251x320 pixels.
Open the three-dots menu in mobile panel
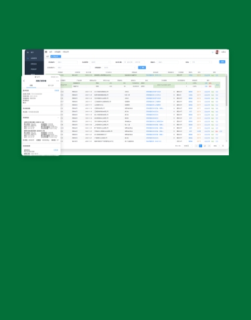pyautogui.click(x=58, y=81)
